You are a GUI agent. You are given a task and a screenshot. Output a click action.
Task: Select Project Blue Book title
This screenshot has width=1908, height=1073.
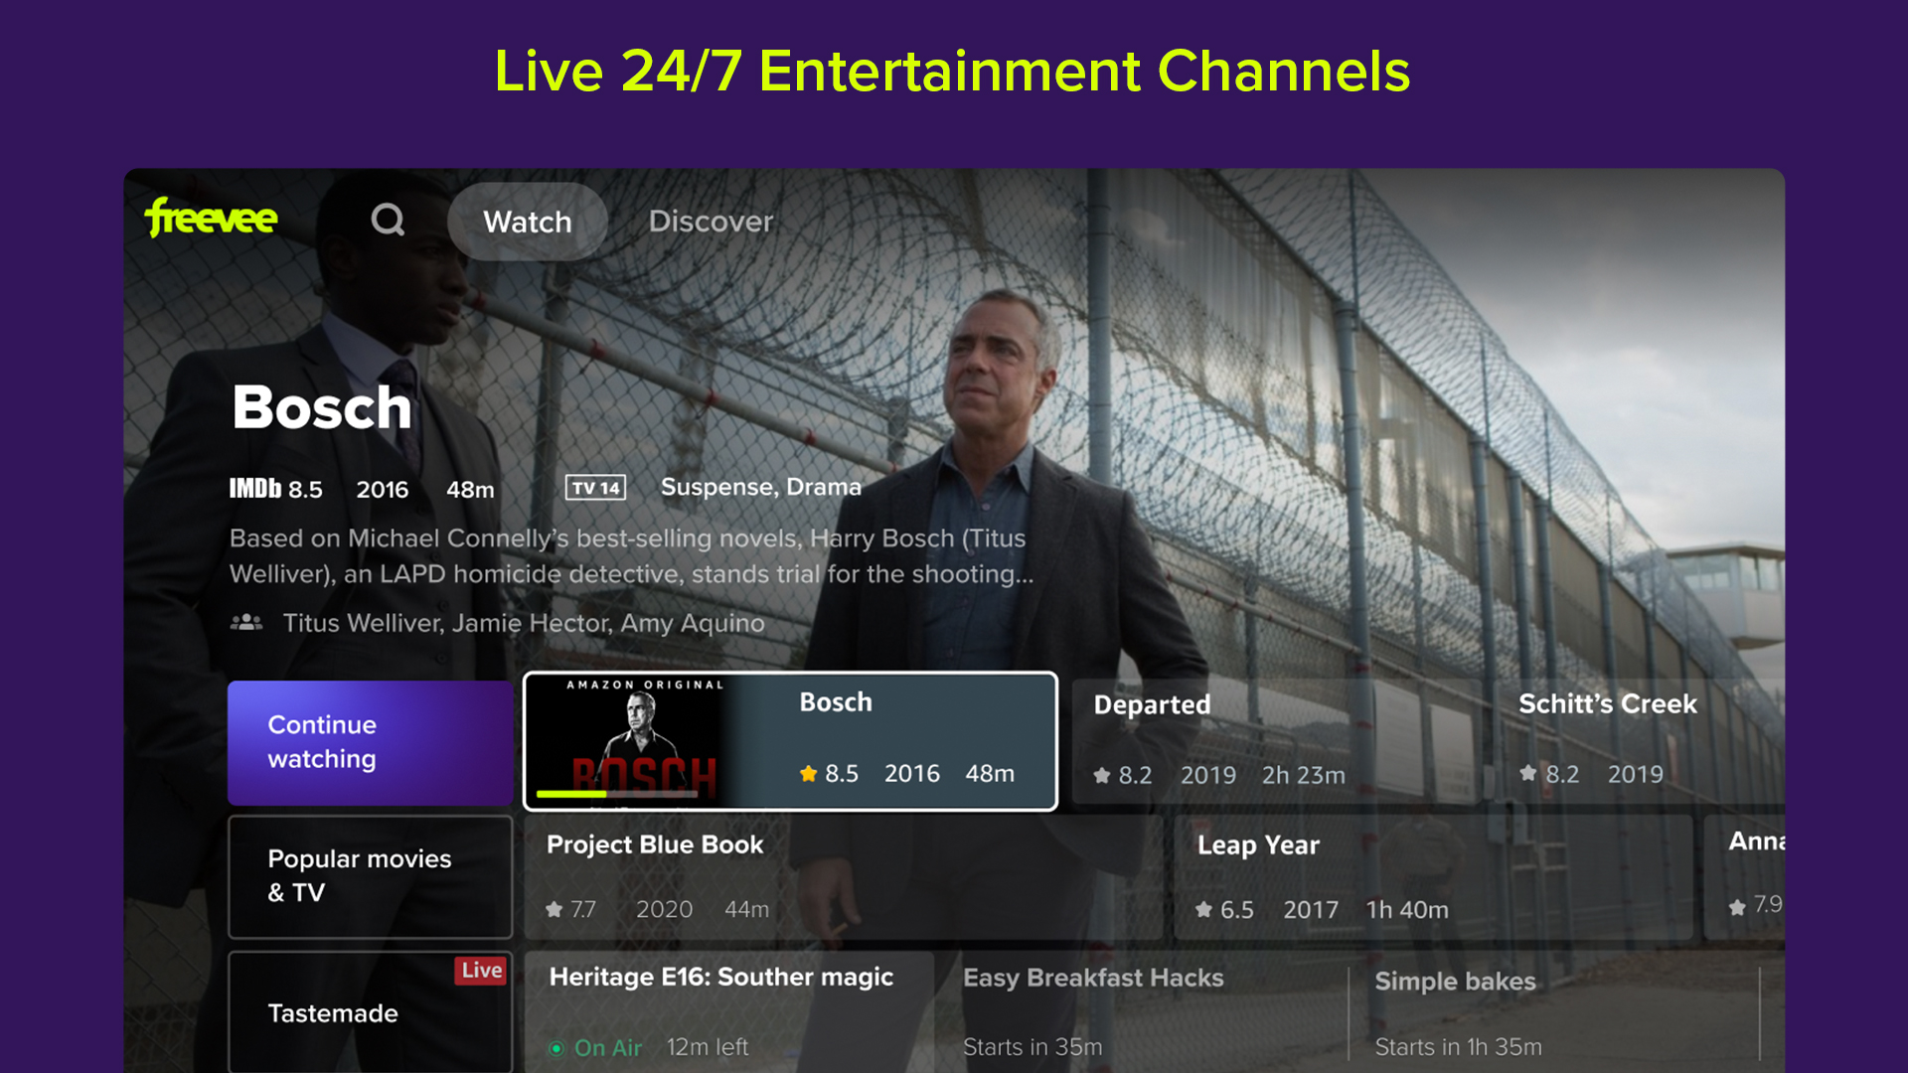click(x=655, y=844)
